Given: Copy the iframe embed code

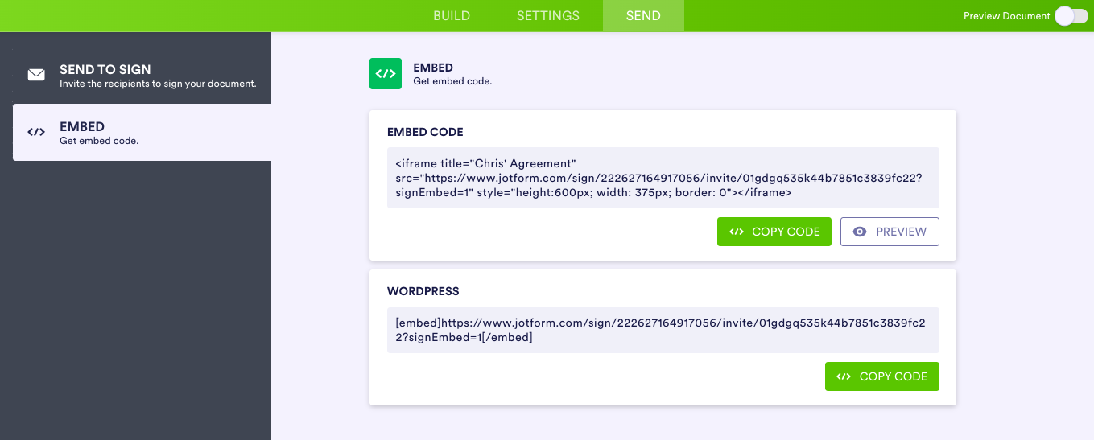Looking at the screenshot, I should [x=774, y=232].
